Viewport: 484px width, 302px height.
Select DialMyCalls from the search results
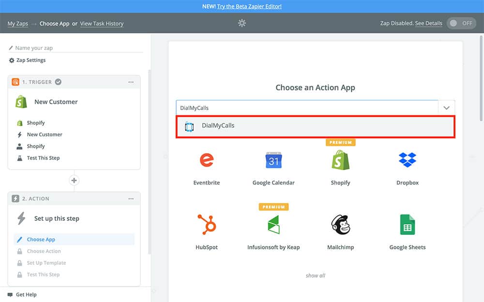315,126
